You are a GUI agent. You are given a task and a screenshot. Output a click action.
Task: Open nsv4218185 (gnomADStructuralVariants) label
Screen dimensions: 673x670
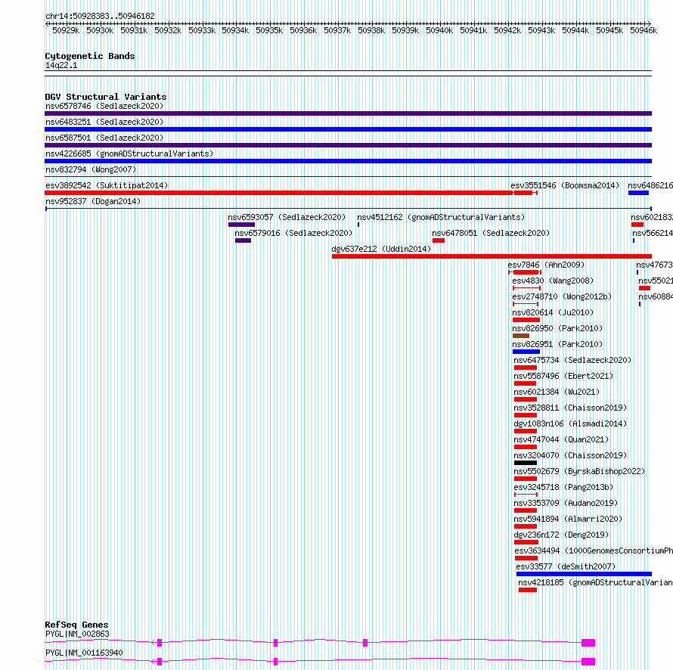click(595, 582)
